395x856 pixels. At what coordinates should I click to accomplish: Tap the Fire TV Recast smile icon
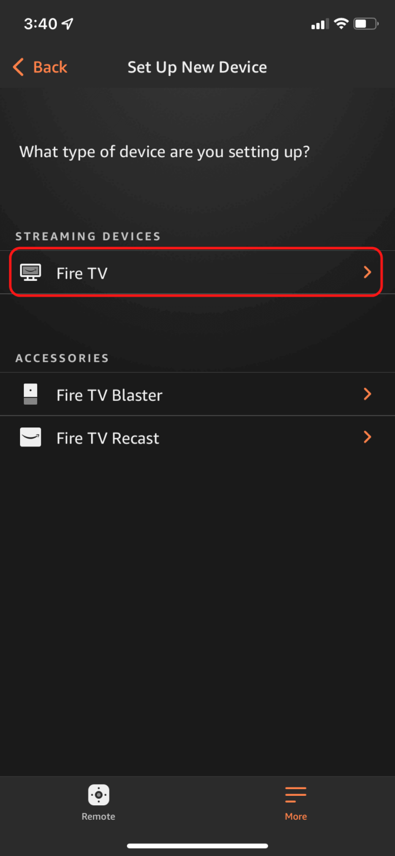(x=30, y=437)
